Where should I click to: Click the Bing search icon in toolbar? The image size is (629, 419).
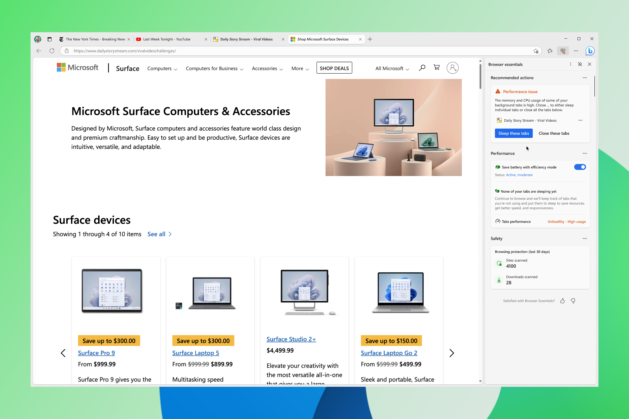(590, 51)
